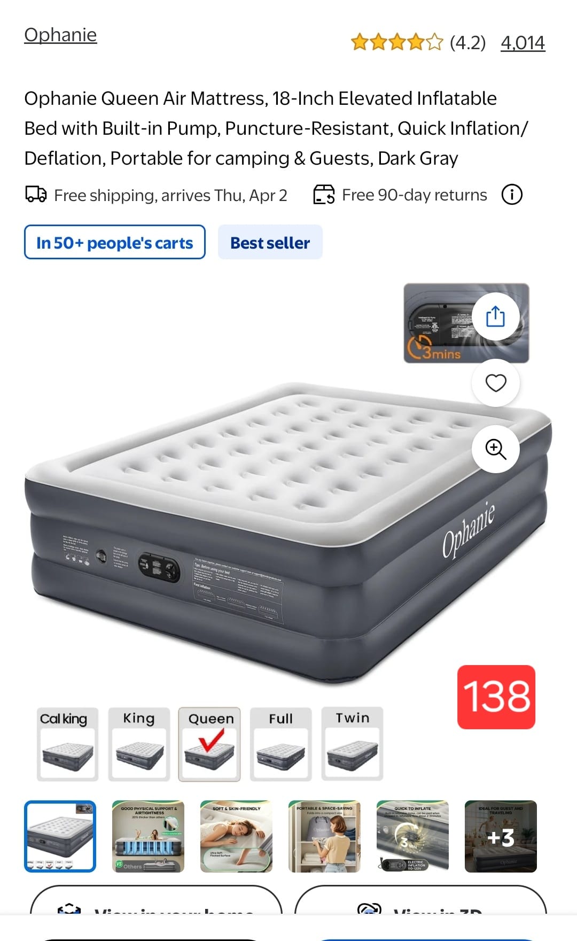Tap the Best seller badge
This screenshot has width=577, height=941.
click(270, 242)
